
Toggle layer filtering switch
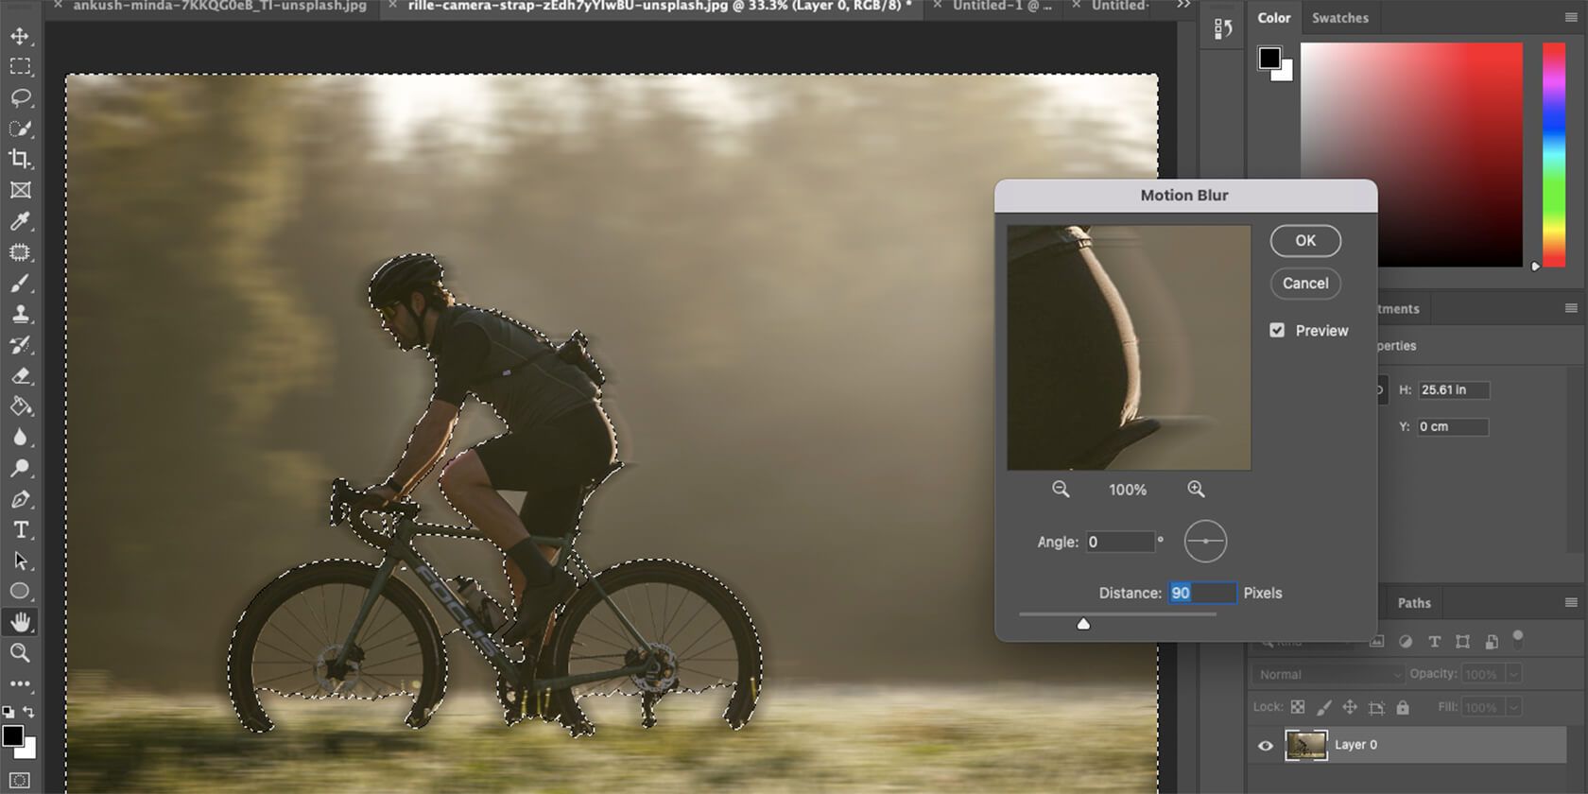tap(1518, 639)
